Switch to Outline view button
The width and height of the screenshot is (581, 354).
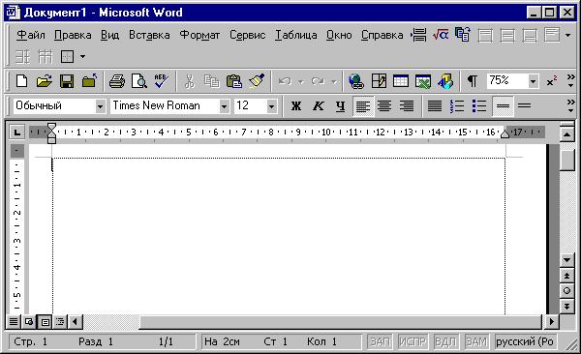[60, 321]
